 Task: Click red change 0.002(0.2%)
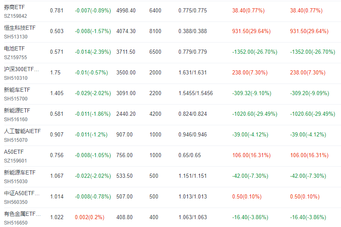pyautogui.click(x=90, y=217)
